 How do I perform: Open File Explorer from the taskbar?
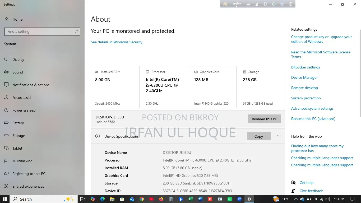click(x=112, y=199)
